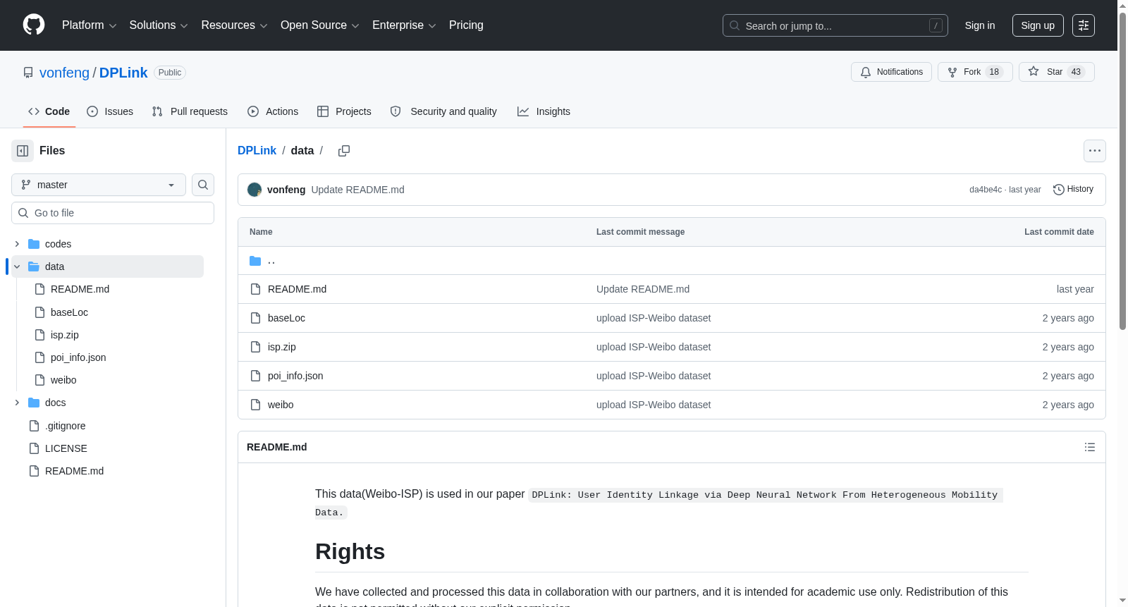Click the weibo file icon in table

[x=255, y=405]
